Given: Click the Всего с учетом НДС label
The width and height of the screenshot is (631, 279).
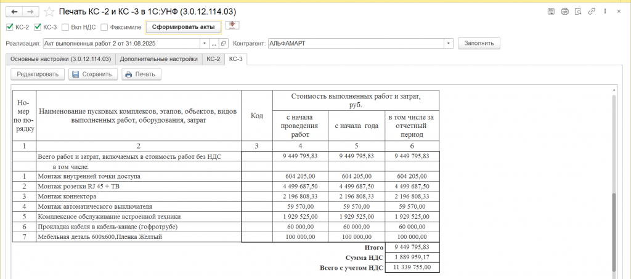Looking at the screenshot, I should (351, 267).
